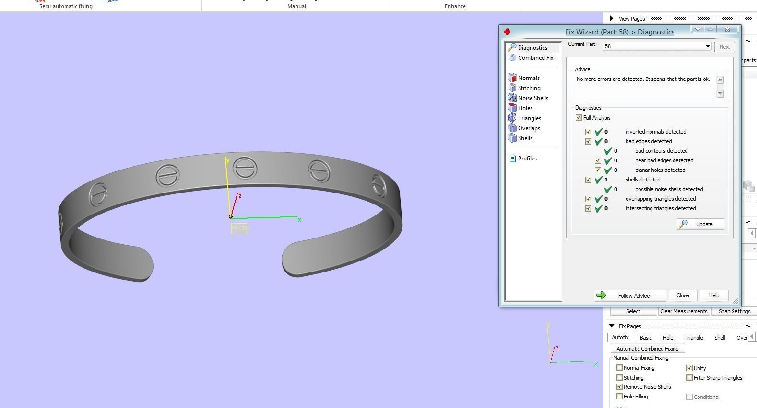
Task: Toggle near bad edges detected checkbox
Action: coord(598,160)
